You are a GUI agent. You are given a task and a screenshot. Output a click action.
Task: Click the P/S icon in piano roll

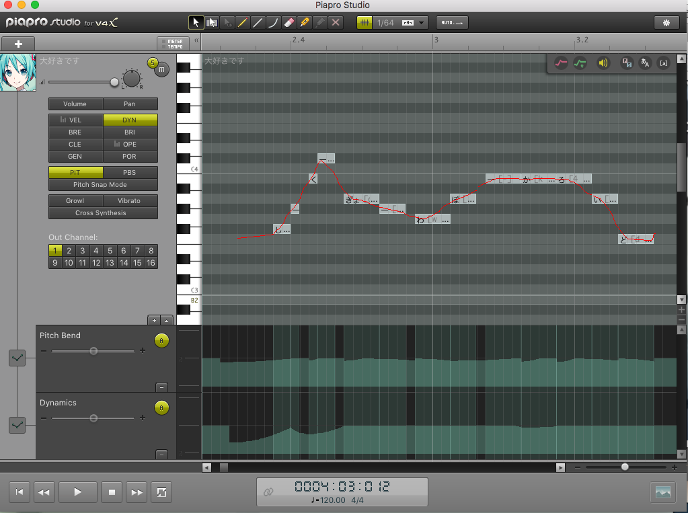tap(627, 63)
